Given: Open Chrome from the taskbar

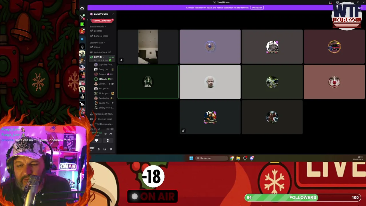Looking at the screenshot, I should coord(232,158).
